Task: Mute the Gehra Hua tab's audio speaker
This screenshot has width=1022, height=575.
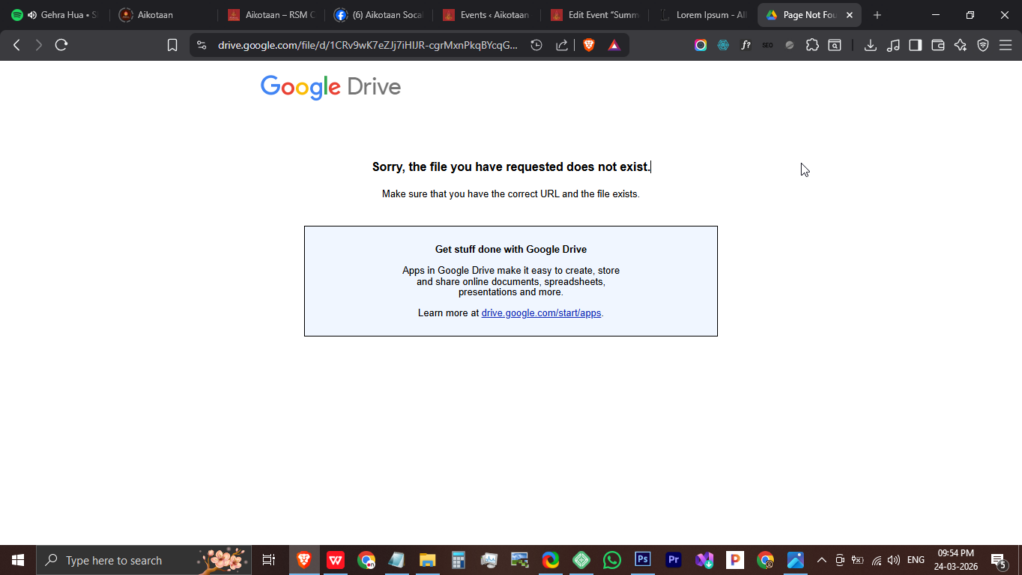Action: (x=32, y=15)
